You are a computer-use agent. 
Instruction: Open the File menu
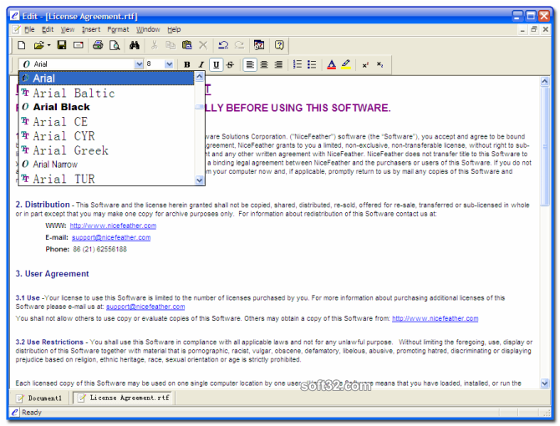[x=29, y=29]
